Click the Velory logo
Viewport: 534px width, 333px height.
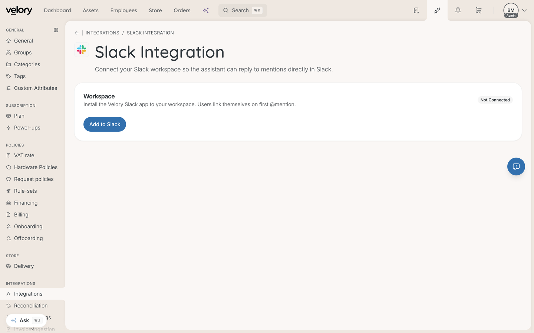pos(19,10)
